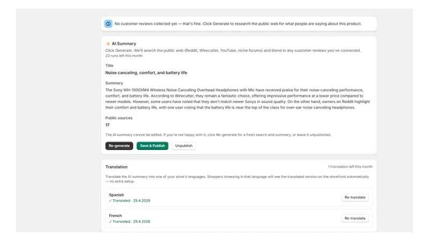Click the "No customer reviews collected yet" banner text

pos(238,24)
